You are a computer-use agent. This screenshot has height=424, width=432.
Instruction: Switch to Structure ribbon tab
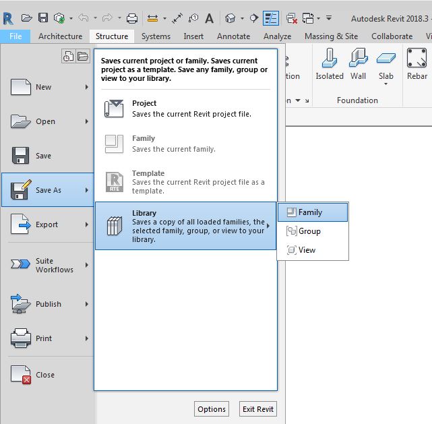(112, 36)
